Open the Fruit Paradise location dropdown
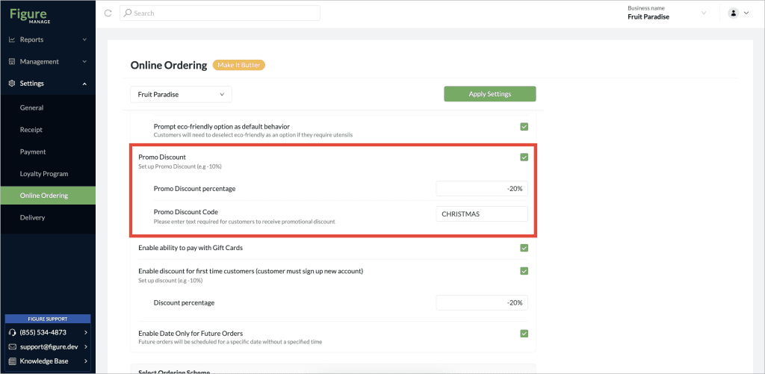765x374 pixels. coord(181,95)
